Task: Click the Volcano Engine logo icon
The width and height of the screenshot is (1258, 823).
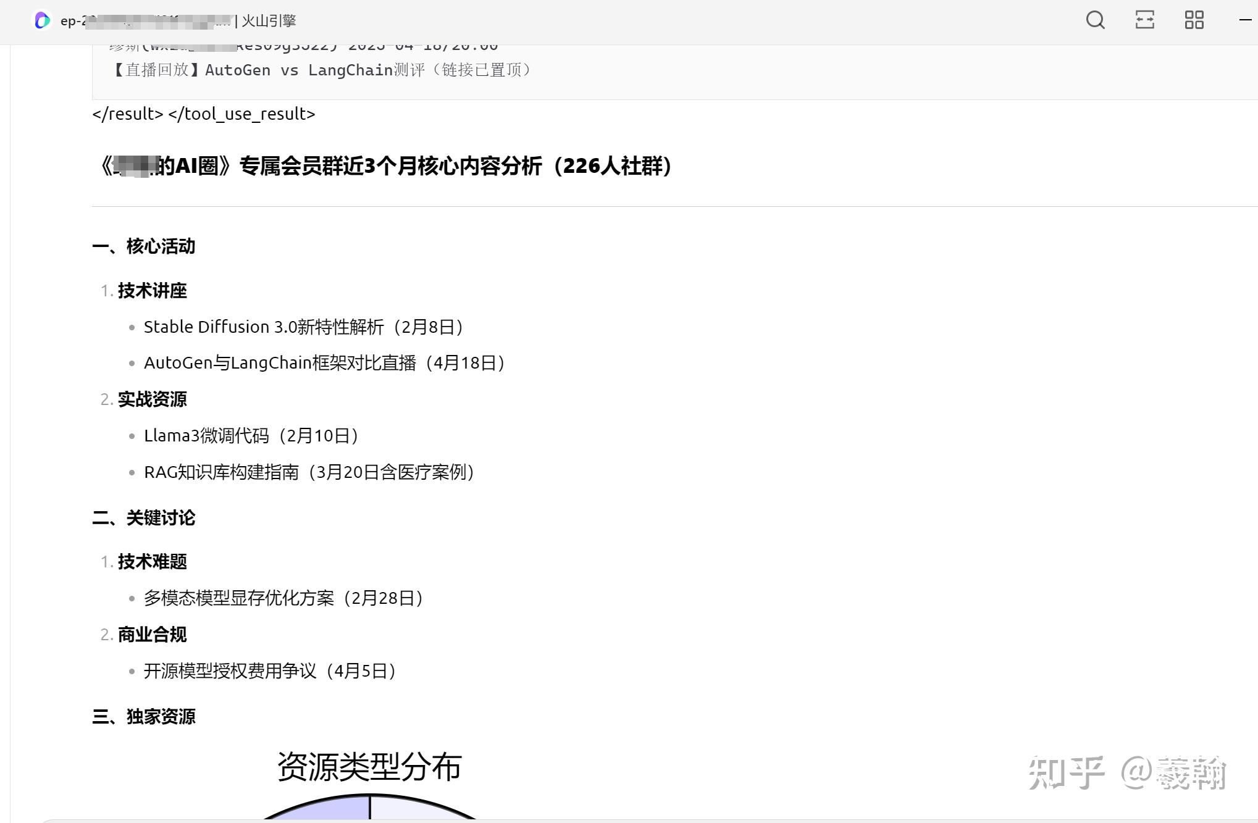Action: pos(41,20)
